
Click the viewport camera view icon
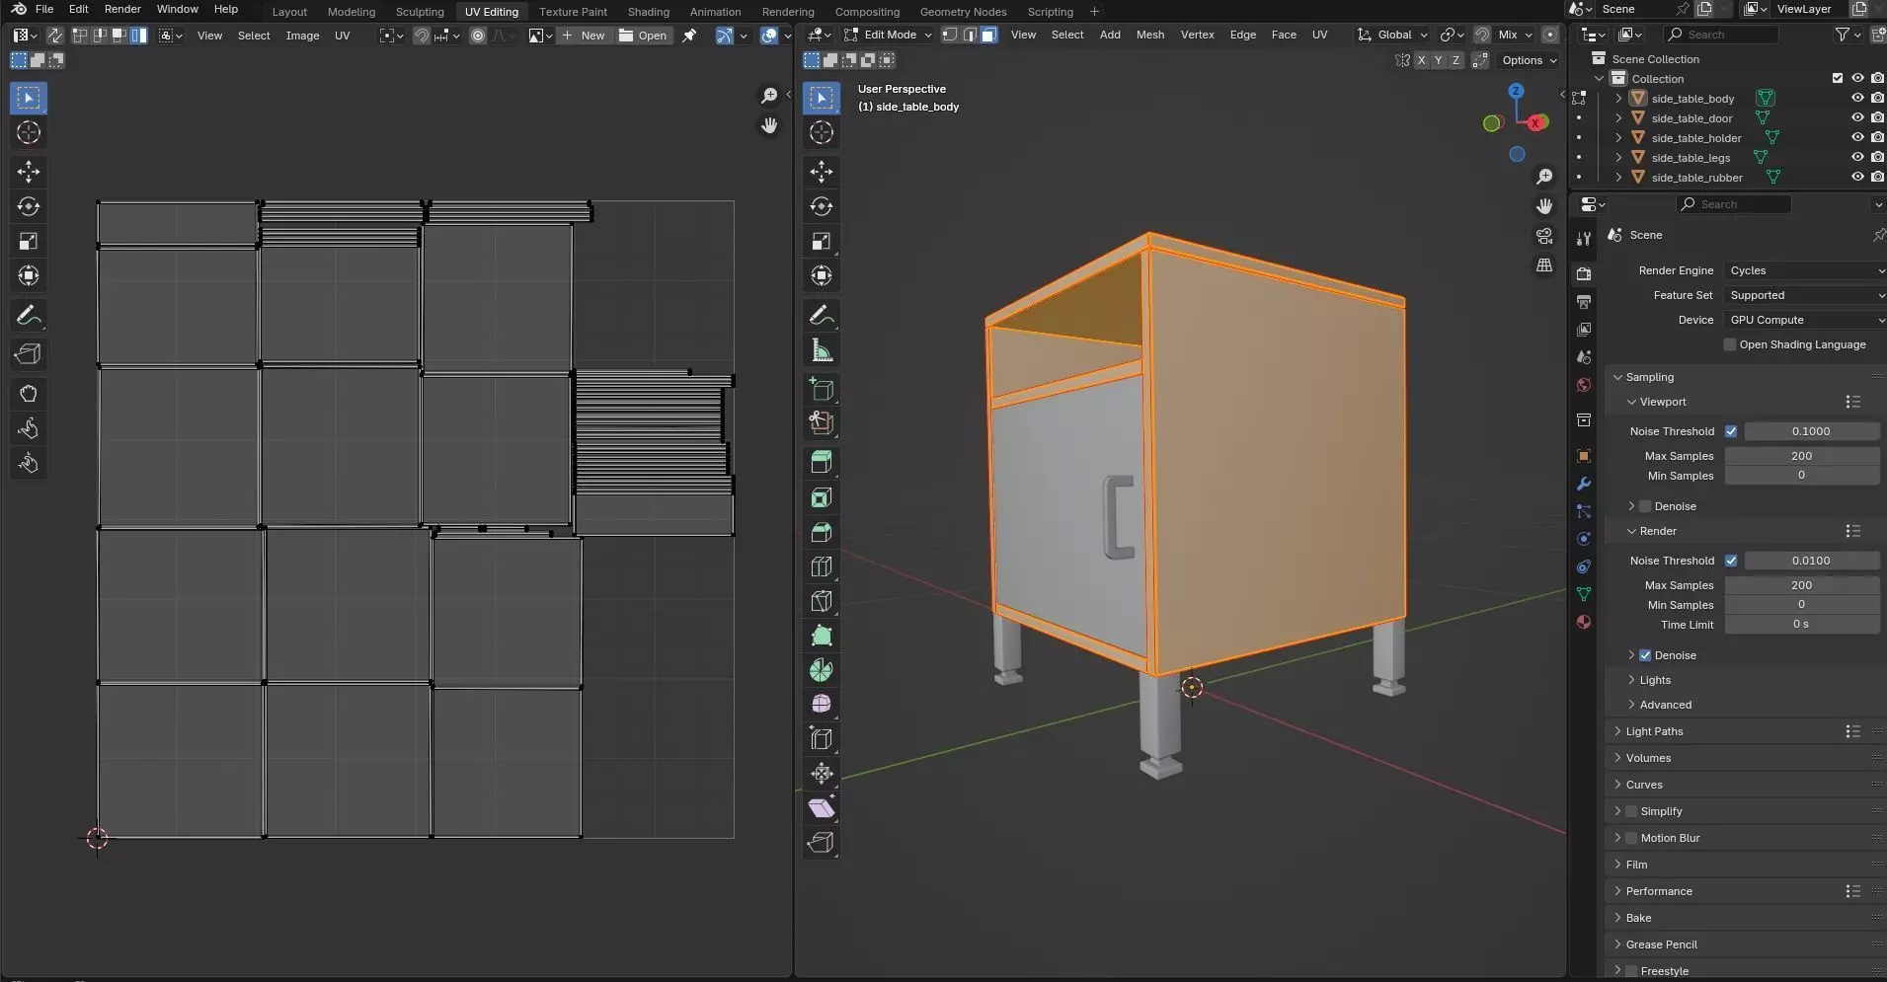click(1544, 236)
